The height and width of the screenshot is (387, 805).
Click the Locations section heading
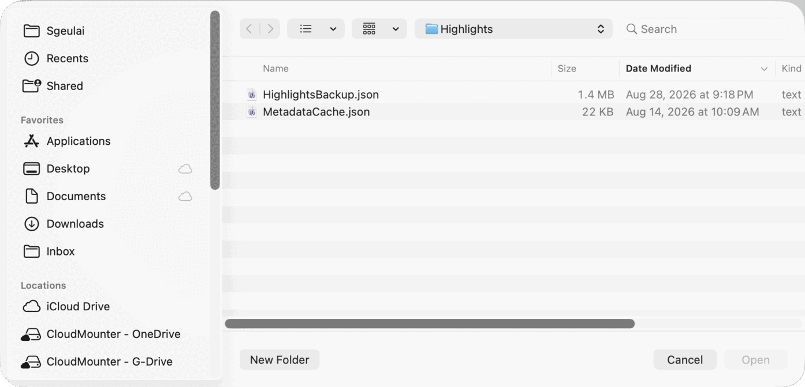pyautogui.click(x=43, y=285)
